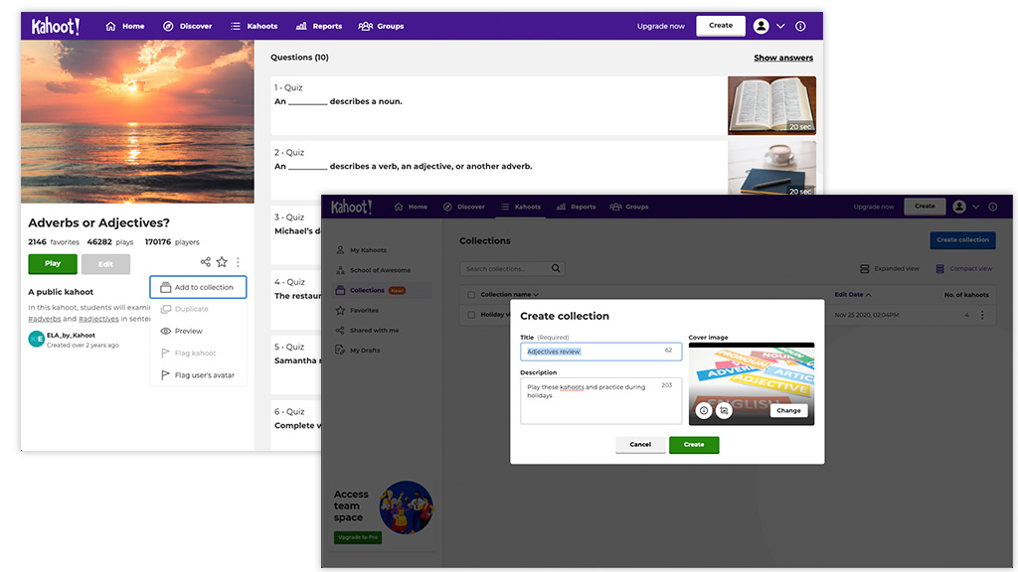Viewport: 1018px width, 572px height.
Task: Click the info icon on the cover image
Action: pos(703,410)
